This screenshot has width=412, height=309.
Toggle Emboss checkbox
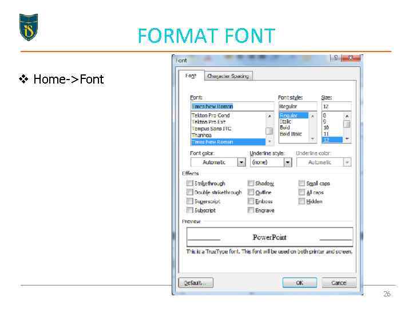click(251, 201)
